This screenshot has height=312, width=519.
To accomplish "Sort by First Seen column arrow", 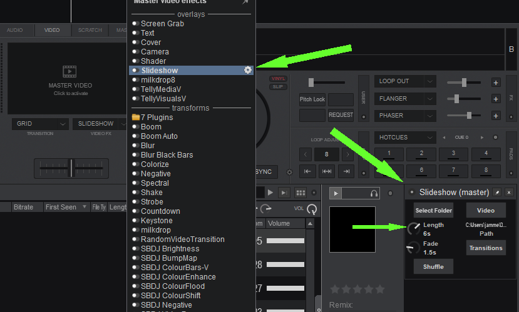I will [85, 207].
